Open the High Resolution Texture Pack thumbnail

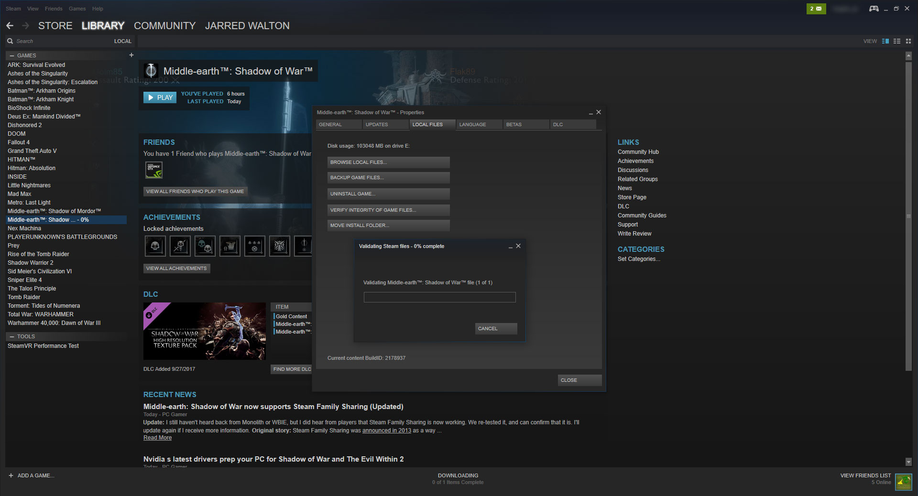coord(205,331)
